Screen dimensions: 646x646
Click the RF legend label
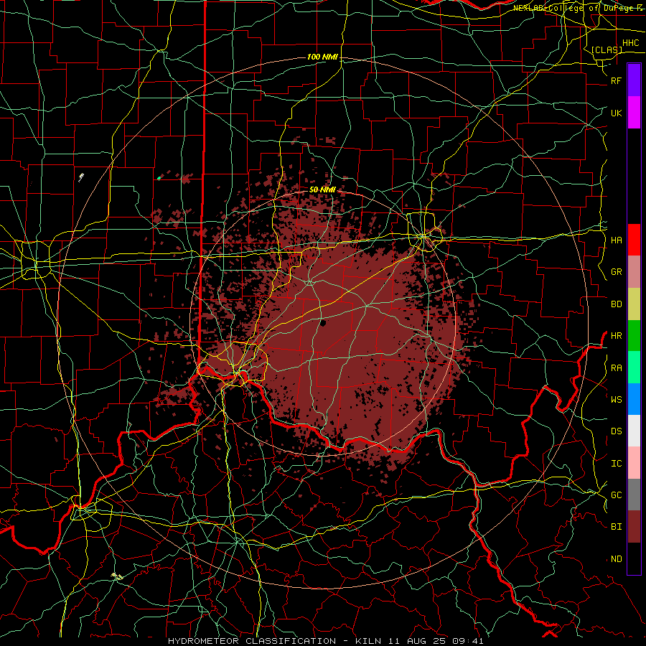(x=616, y=80)
